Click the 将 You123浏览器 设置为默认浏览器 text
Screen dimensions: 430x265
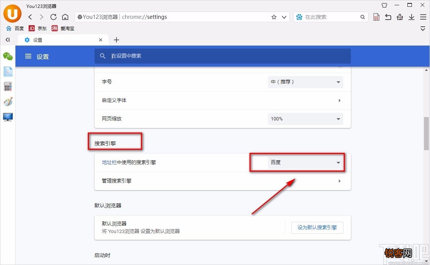(x=141, y=231)
